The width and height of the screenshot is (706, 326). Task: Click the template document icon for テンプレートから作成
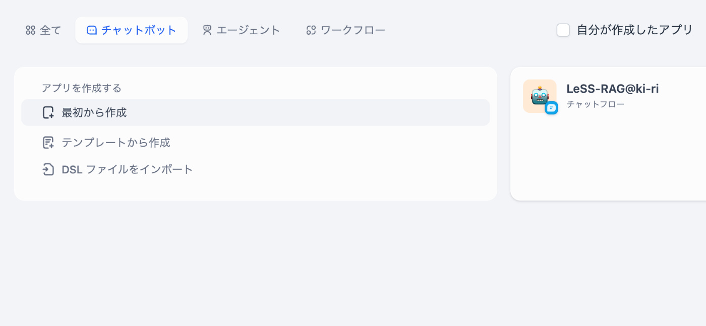click(x=48, y=143)
